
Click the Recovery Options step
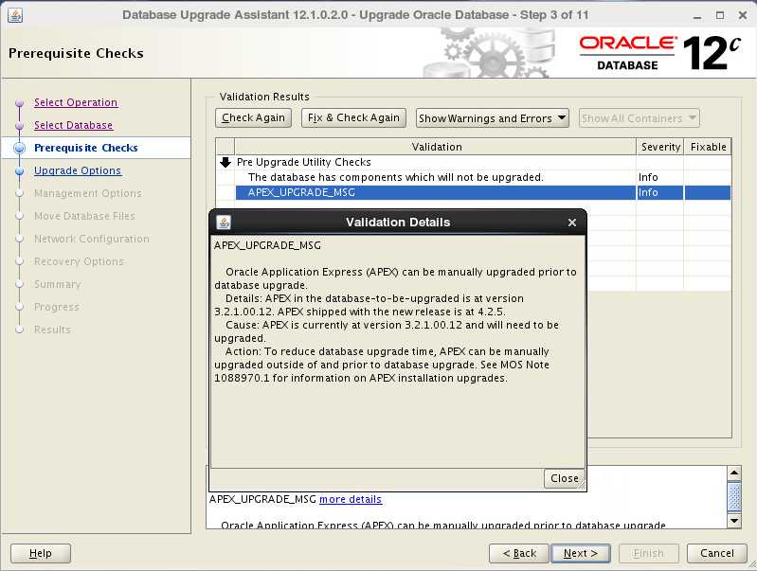click(x=79, y=261)
